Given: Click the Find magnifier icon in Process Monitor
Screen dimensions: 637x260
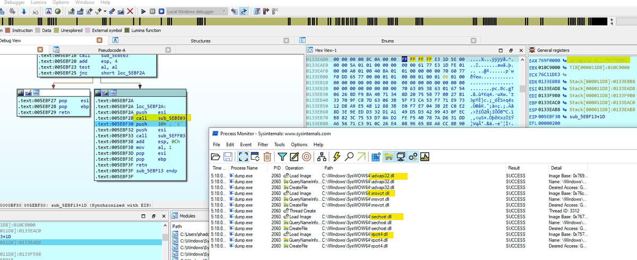Looking at the screenshot, I should tap(349, 157).
